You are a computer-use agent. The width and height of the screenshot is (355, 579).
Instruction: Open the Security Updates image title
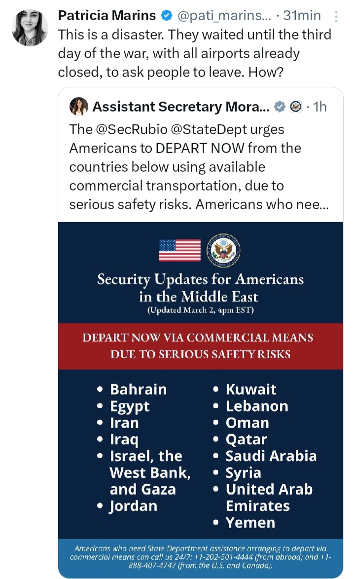(x=200, y=288)
